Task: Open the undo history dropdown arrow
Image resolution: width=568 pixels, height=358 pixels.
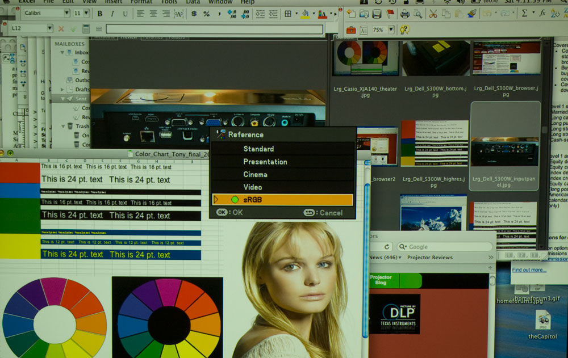Action: point(496,14)
